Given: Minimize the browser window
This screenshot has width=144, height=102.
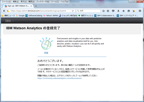Looking at the screenshot, I should 131,2.
